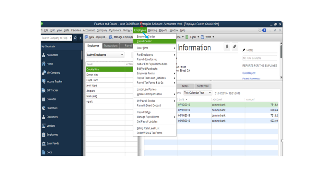This screenshot has height=182, width=324.
Task: Open Accountant shortcut icon in sidebar
Action: pos(43,55)
